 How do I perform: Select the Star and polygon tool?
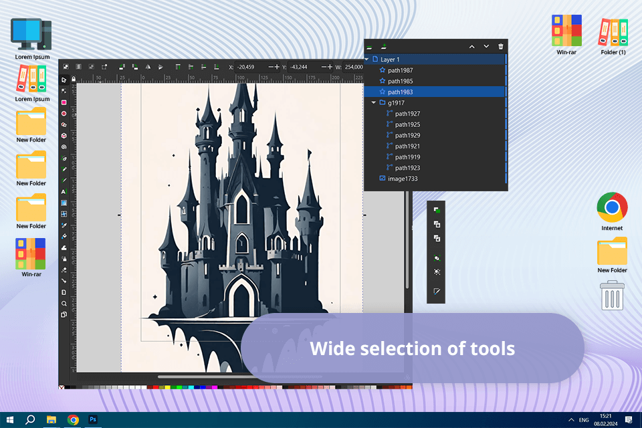[x=64, y=124]
